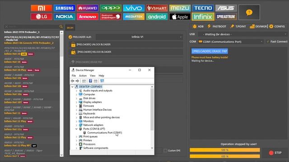Open the ASUS brand section

226,8
